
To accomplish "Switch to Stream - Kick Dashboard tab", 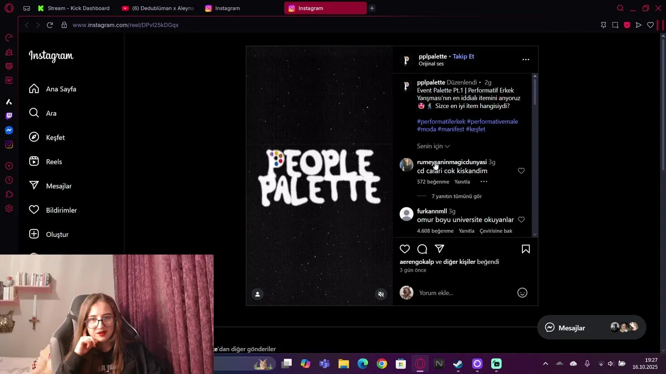I will [x=74, y=8].
